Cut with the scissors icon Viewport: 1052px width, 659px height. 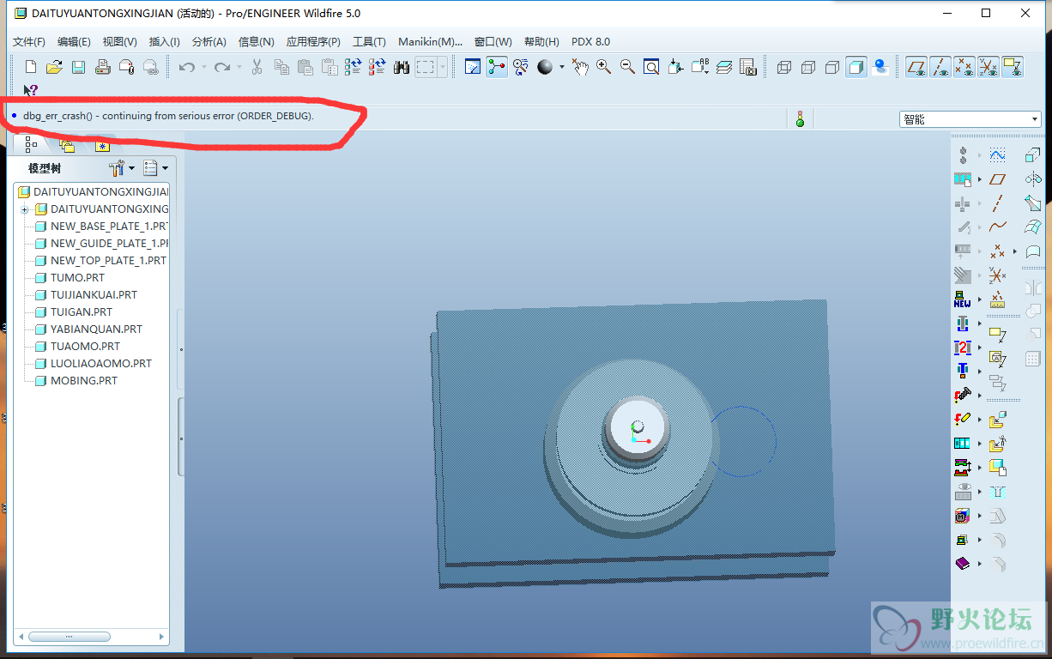(x=257, y=67)
